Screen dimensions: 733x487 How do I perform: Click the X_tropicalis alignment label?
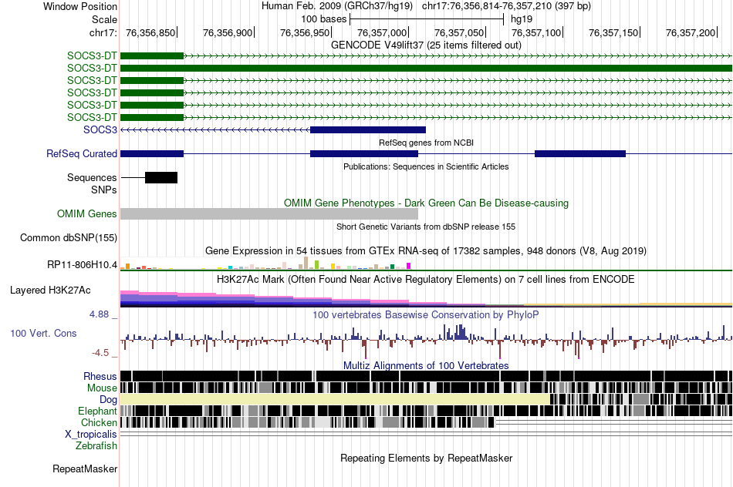pyautogui.click(x=91, y=435)
